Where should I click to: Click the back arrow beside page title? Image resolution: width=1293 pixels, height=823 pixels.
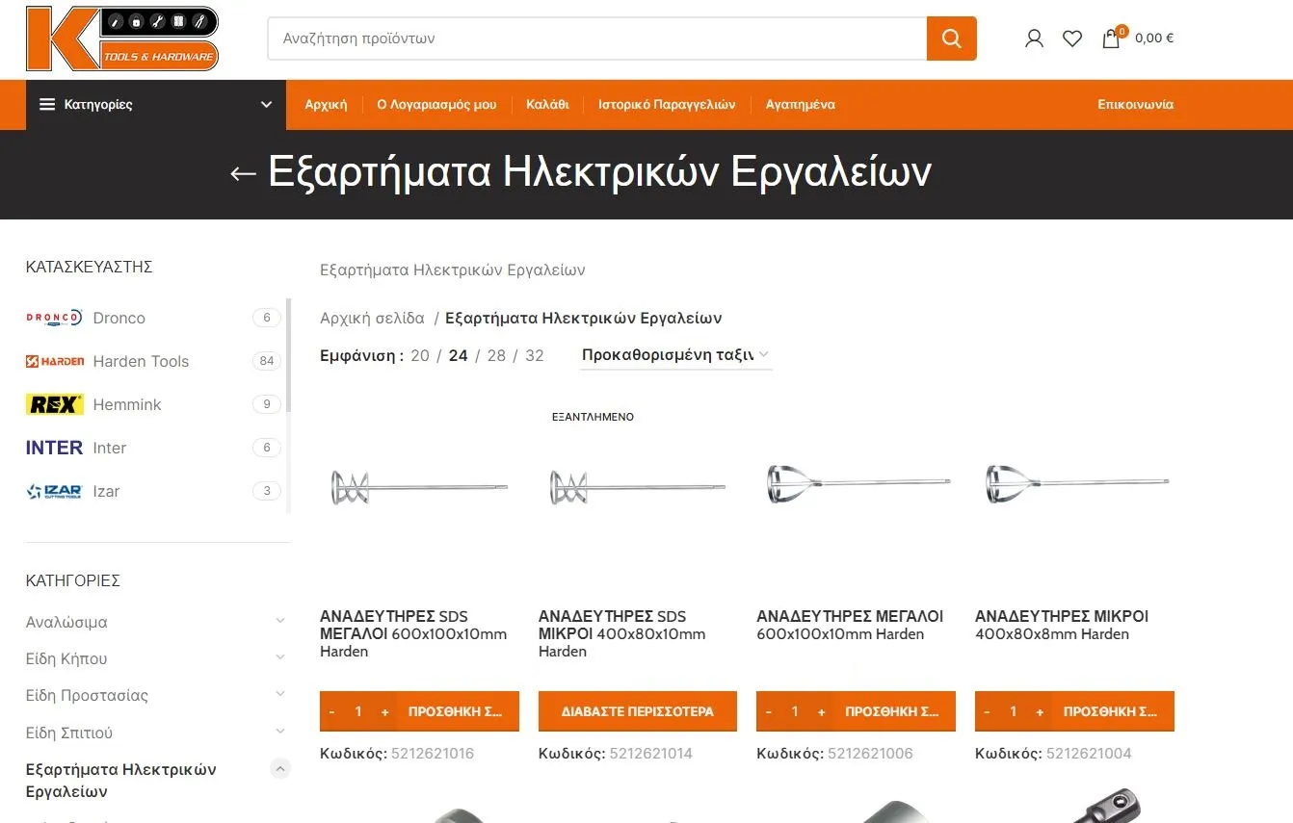pos(243,173)
